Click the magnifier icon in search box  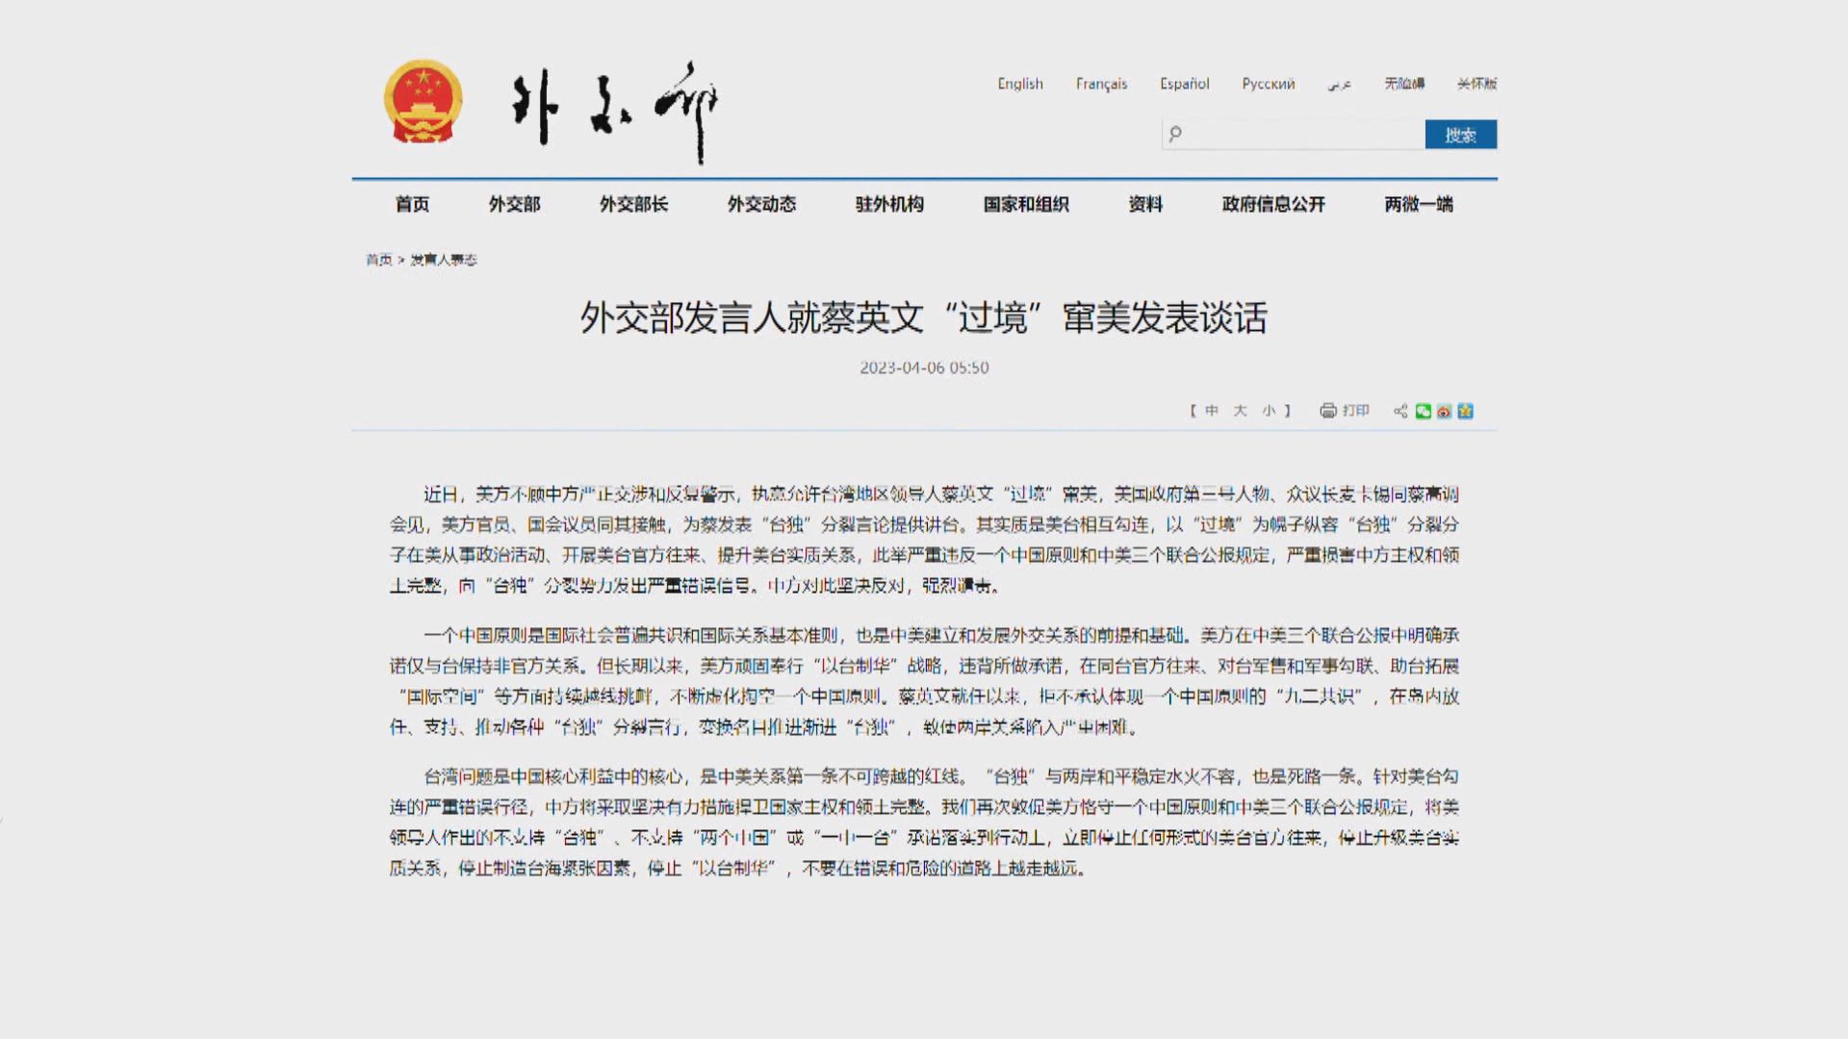point(1173,135)
